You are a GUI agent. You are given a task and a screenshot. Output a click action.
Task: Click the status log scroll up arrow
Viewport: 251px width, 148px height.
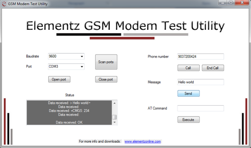[115, 103]
